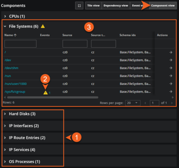Open the / file system link
The width and height of the screenshot is (179, 168).
coord(5,52)
